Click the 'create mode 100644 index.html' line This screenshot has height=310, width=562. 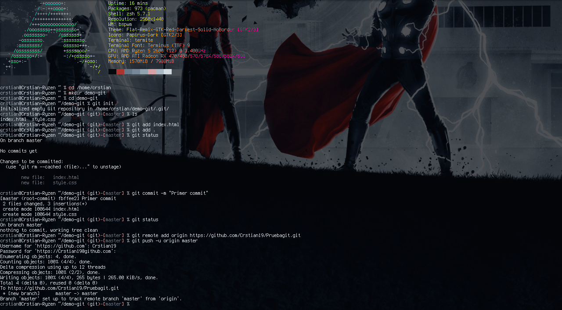click(41, 209)
